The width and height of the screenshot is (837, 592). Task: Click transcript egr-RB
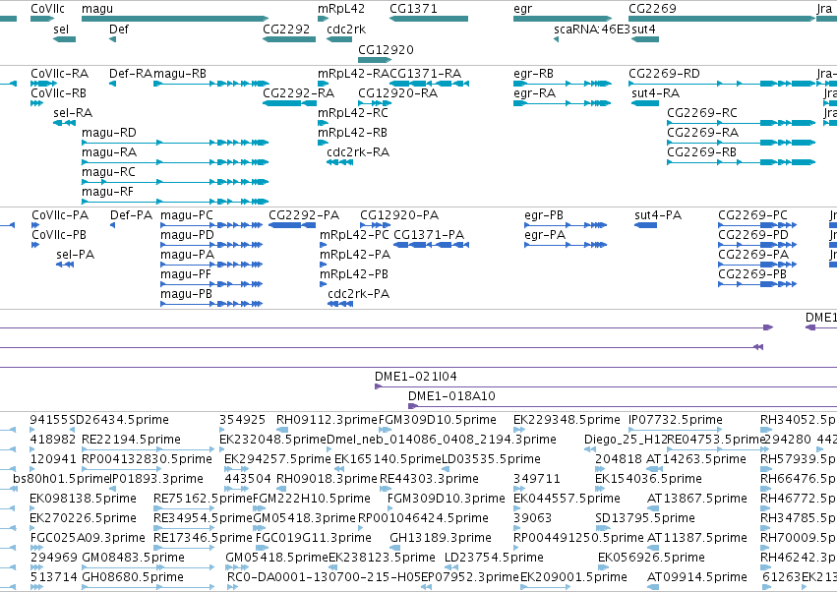click(x=533, y=74)
